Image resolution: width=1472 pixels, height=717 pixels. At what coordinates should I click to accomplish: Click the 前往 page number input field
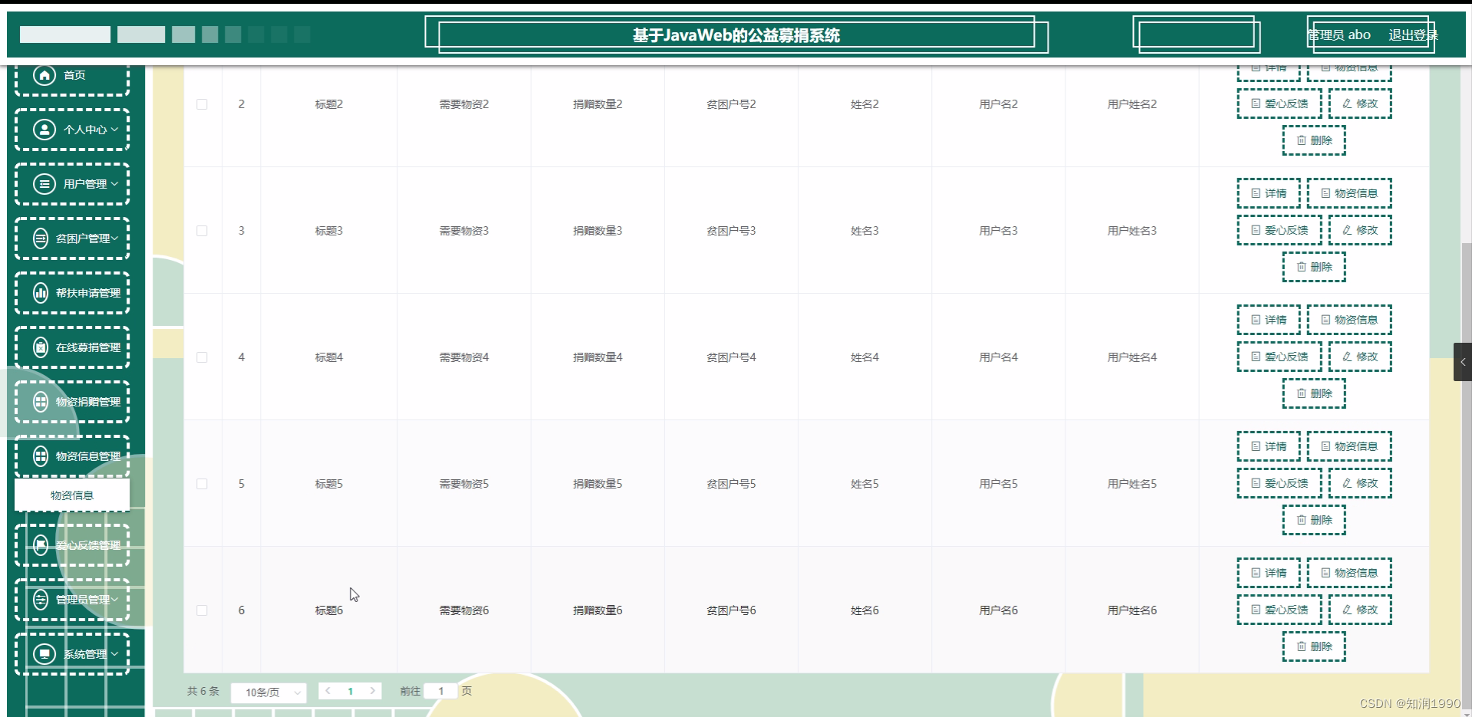pyautogui.click(x=441, y=691)
